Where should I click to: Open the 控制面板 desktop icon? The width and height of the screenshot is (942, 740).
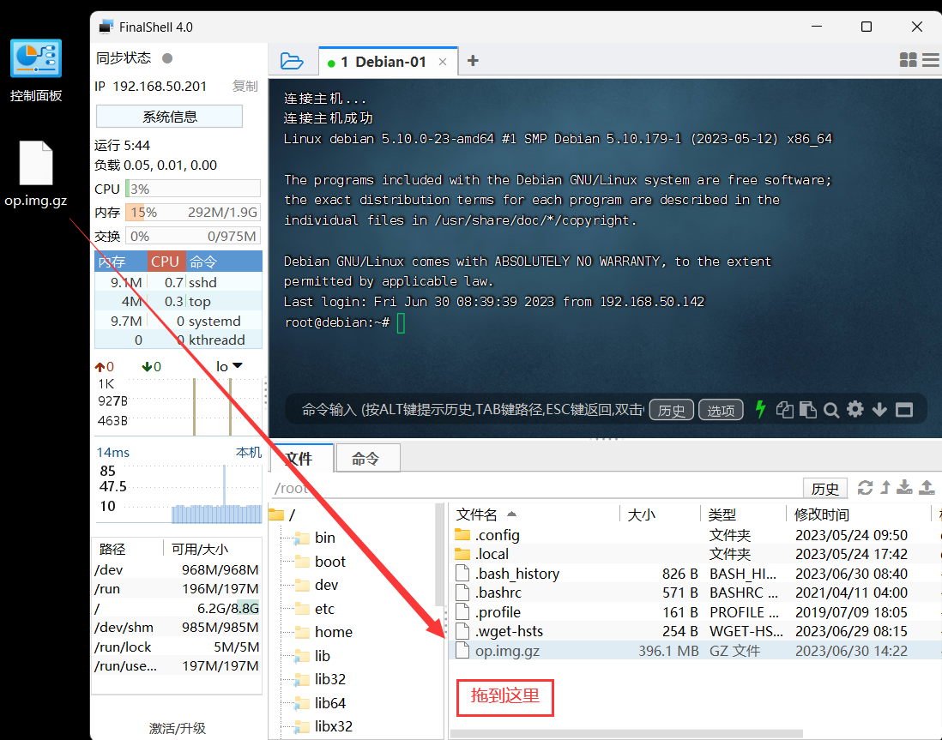coord(36,70)
